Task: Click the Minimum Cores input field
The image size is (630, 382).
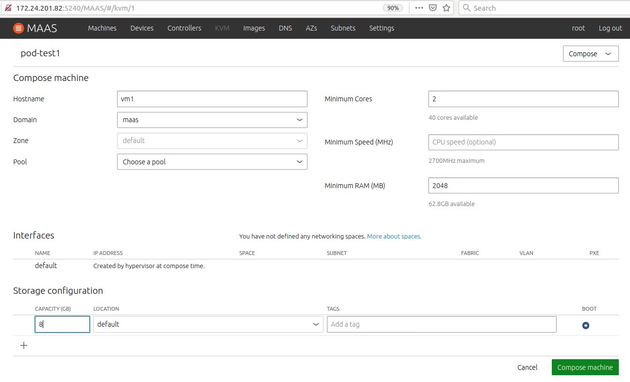Action: point(524,99)
